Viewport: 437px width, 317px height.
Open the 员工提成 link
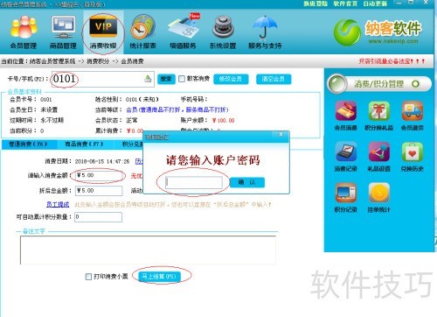coord(58,204)
